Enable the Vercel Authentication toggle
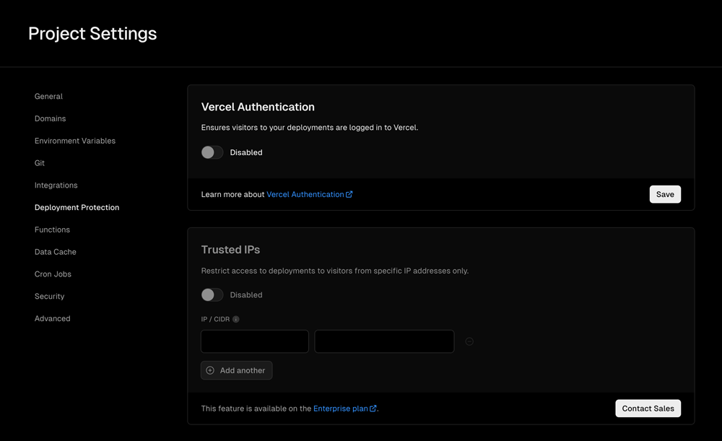722x441 pixels. tap(212, 152)
